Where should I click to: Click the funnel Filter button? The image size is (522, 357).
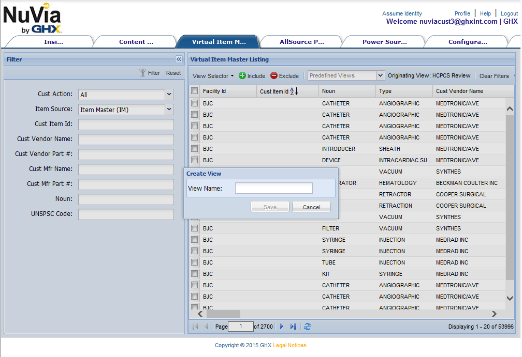pos(150,73)
